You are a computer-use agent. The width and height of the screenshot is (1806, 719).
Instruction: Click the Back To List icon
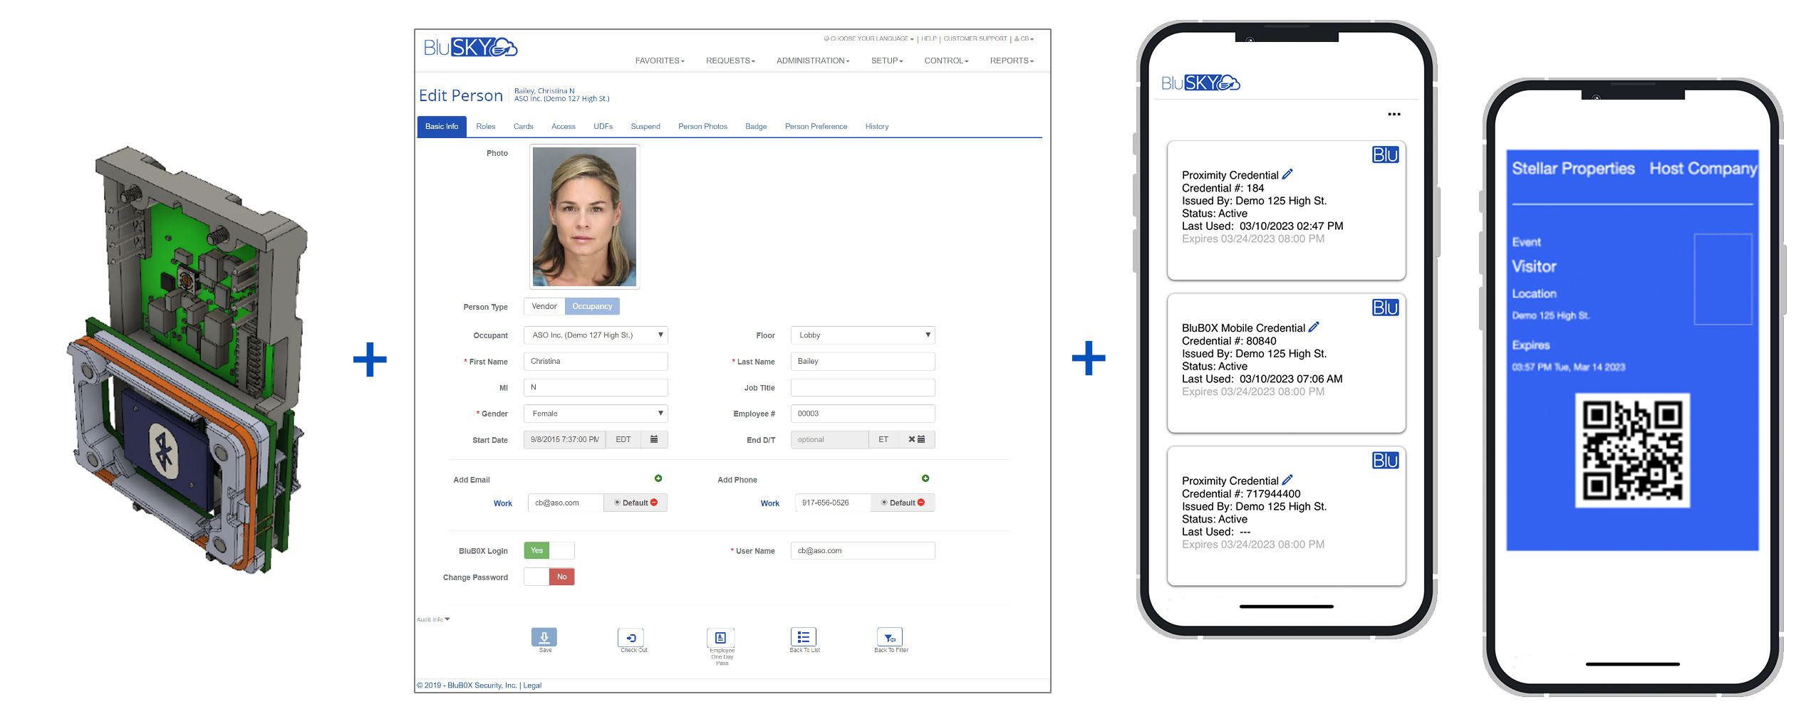803,636
